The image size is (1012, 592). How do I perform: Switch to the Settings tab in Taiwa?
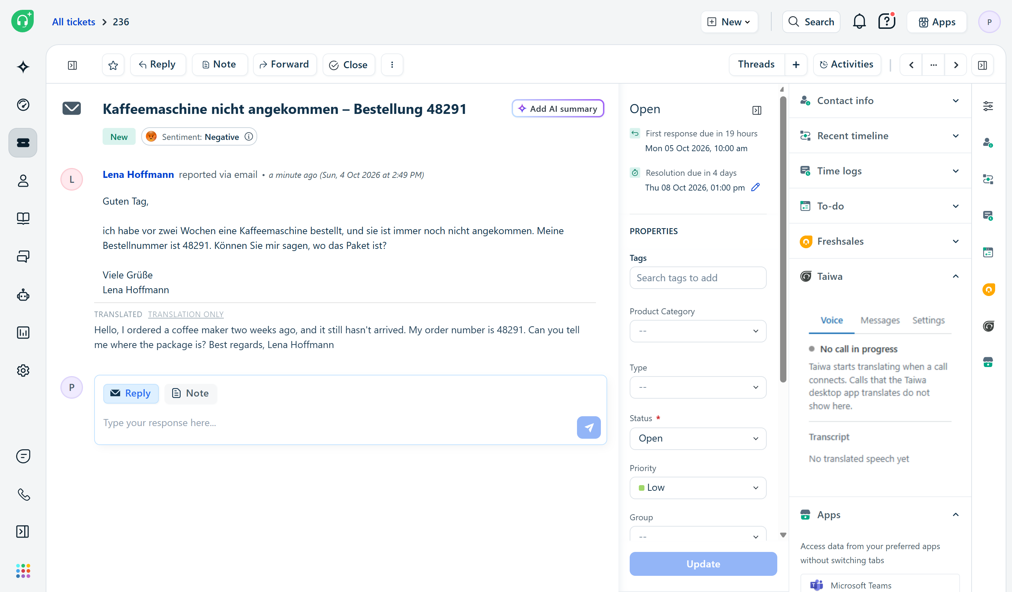coord(928,320)
